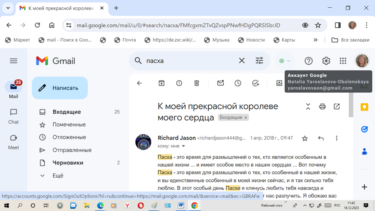This screenshot has height=211, width=375.
Task: Snooze this conversation
Action: 238,83
